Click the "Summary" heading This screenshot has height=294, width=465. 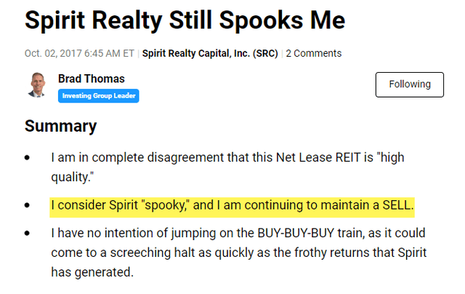pyautogui.click(x=60, y=125)
